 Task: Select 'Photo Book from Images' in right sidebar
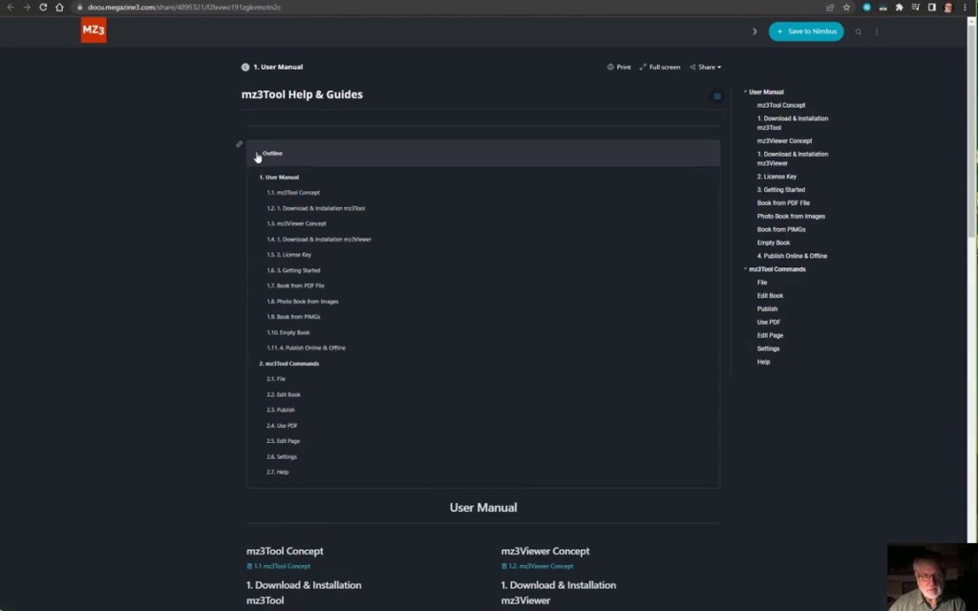tap(791, 217)
